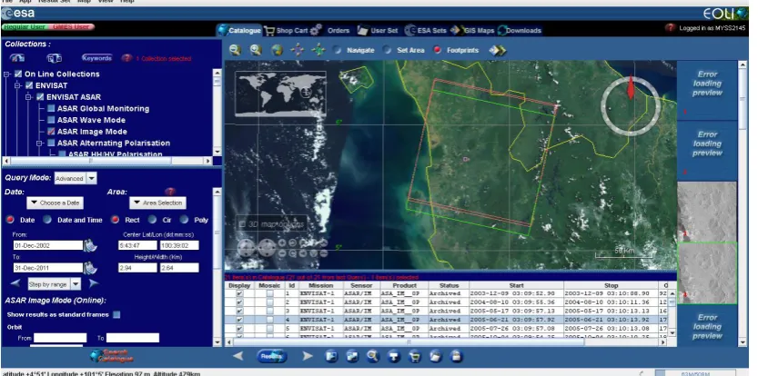This screenshot has width=758, height=376.
Task: Collapse the ENVISAT ASAR tree node
Action: point(29,97)
